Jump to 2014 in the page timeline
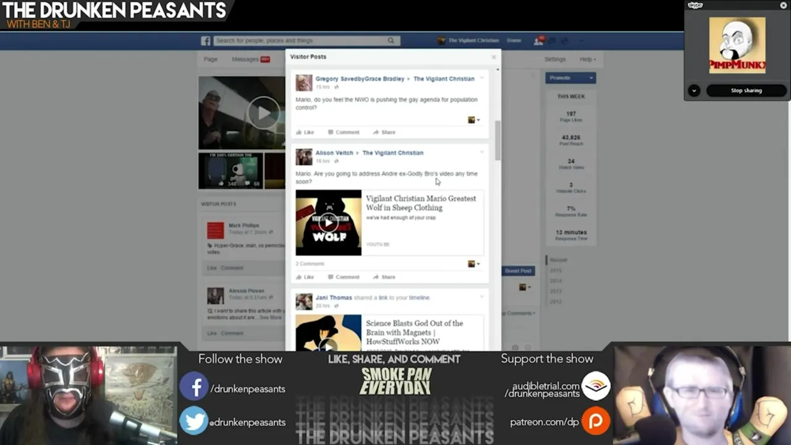This screenshot has width=791, height=445. [556, 281]
